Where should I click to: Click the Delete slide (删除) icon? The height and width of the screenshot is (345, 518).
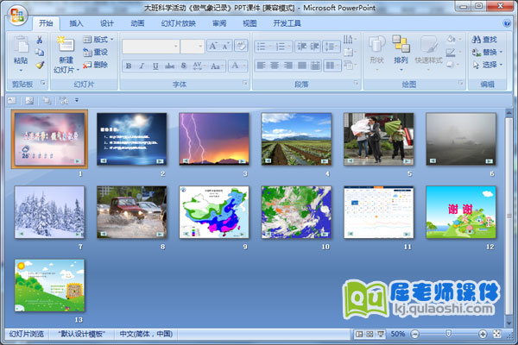96,65
